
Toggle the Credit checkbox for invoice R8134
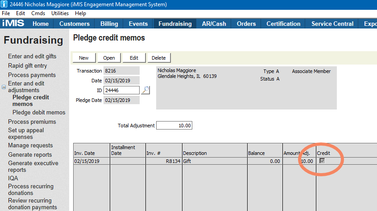click(x=322, y=161)
